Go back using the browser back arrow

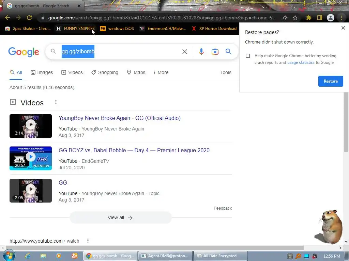coord(7,18)
